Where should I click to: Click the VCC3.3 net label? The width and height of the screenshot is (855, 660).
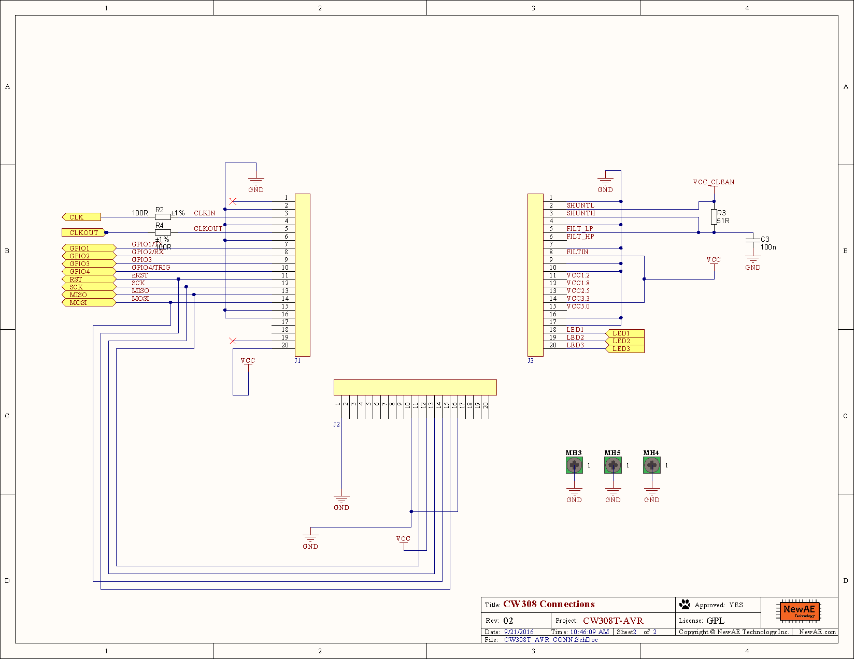[578, 299]
